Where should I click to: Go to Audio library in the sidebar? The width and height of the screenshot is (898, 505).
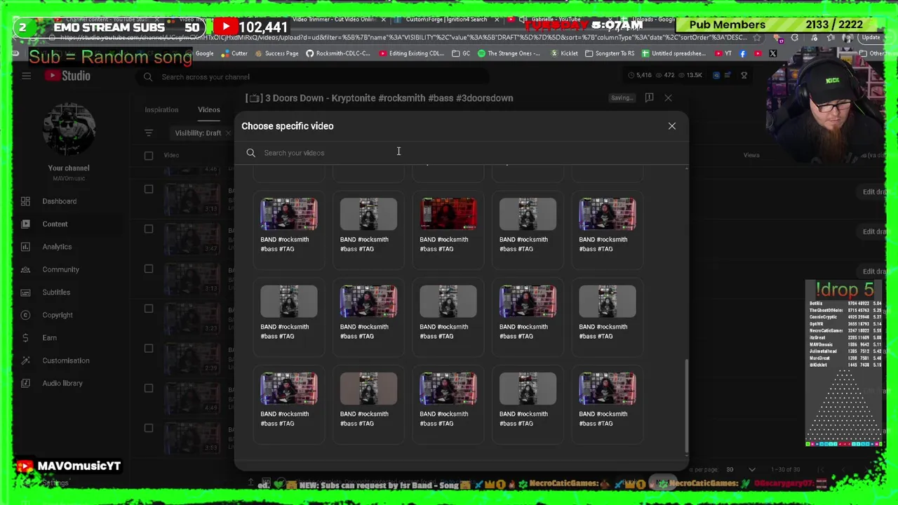[62, 384]
